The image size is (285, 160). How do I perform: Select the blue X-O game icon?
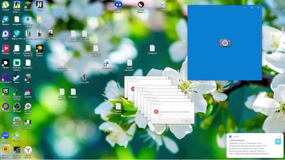[118, 5]
